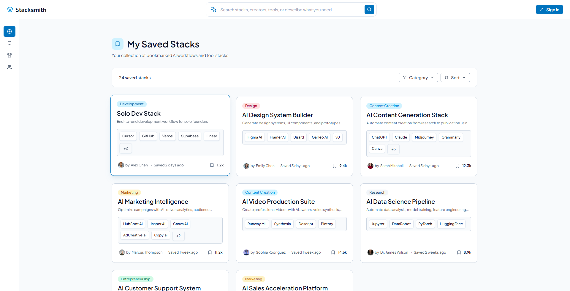Click the Jupyter tool chip
This screenshot has height=291, width=570.
tap(378, 224)
